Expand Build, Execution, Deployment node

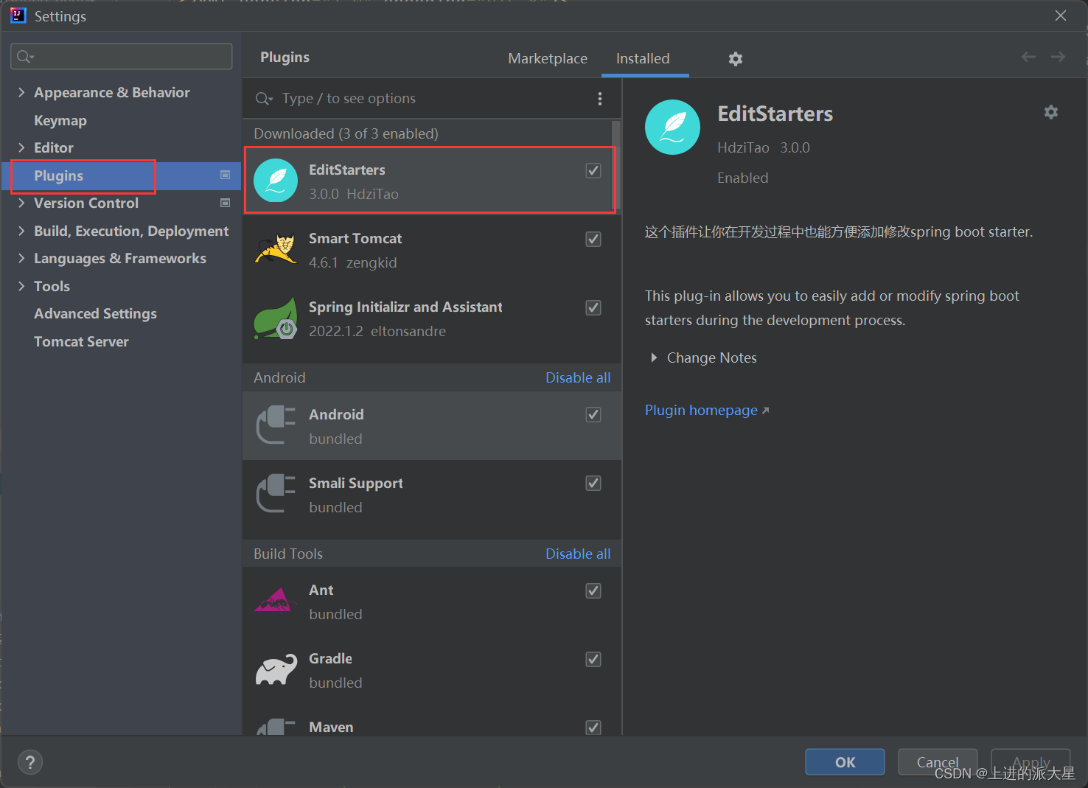[21, 231]
